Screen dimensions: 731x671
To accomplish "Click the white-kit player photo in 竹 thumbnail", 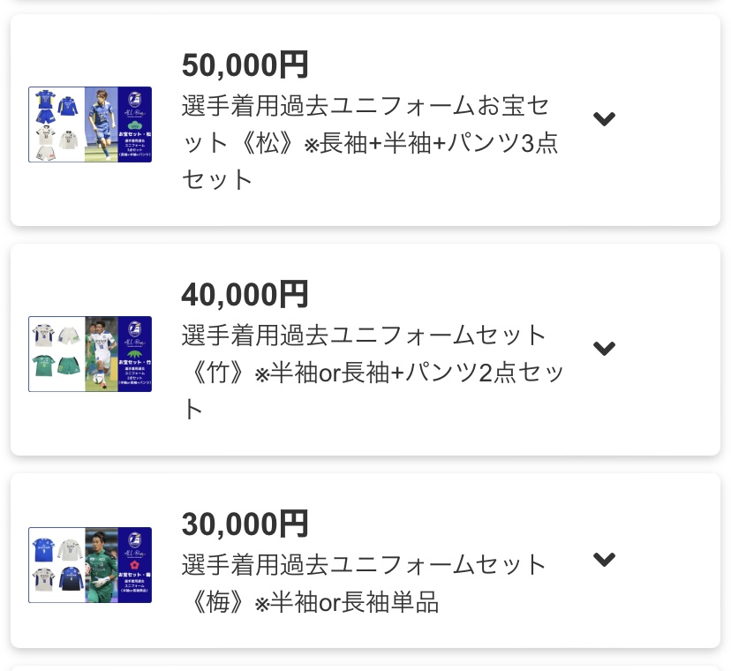I will [102, 354].
